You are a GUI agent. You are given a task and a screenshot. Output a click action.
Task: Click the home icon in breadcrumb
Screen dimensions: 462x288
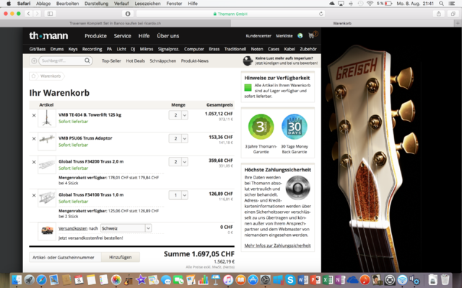point(34,76)
